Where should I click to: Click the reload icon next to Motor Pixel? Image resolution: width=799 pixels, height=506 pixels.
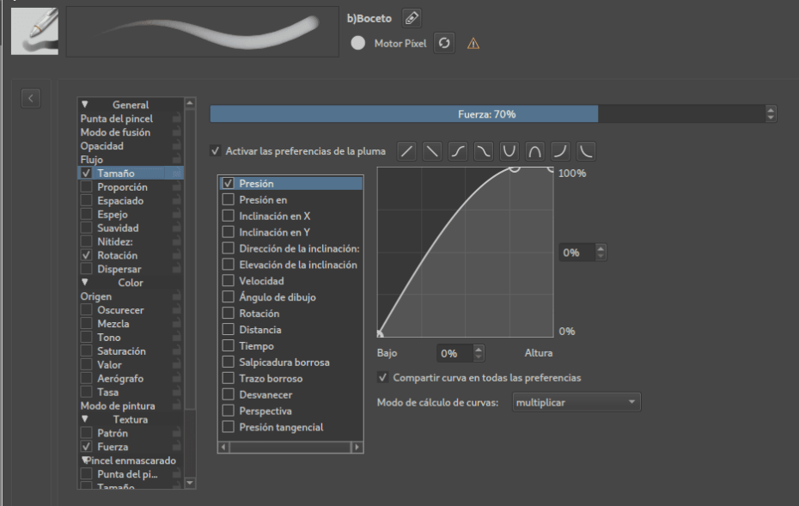[x=443, y=42]
